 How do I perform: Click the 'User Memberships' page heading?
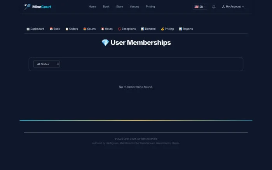[136, 43]
